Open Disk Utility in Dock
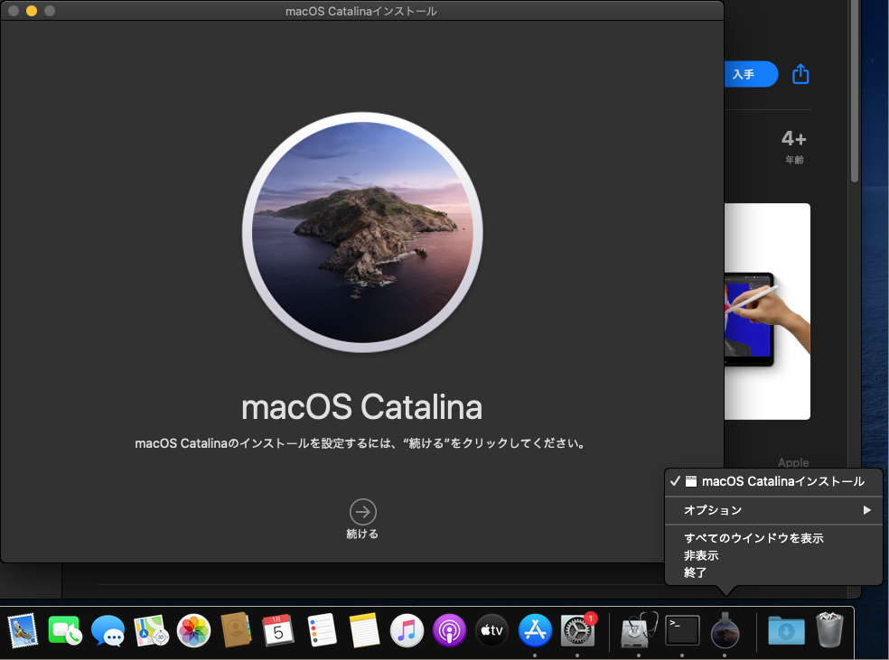The height and width of the screenshot is (660, 889). pyautogui.click(x=639, y=630)
